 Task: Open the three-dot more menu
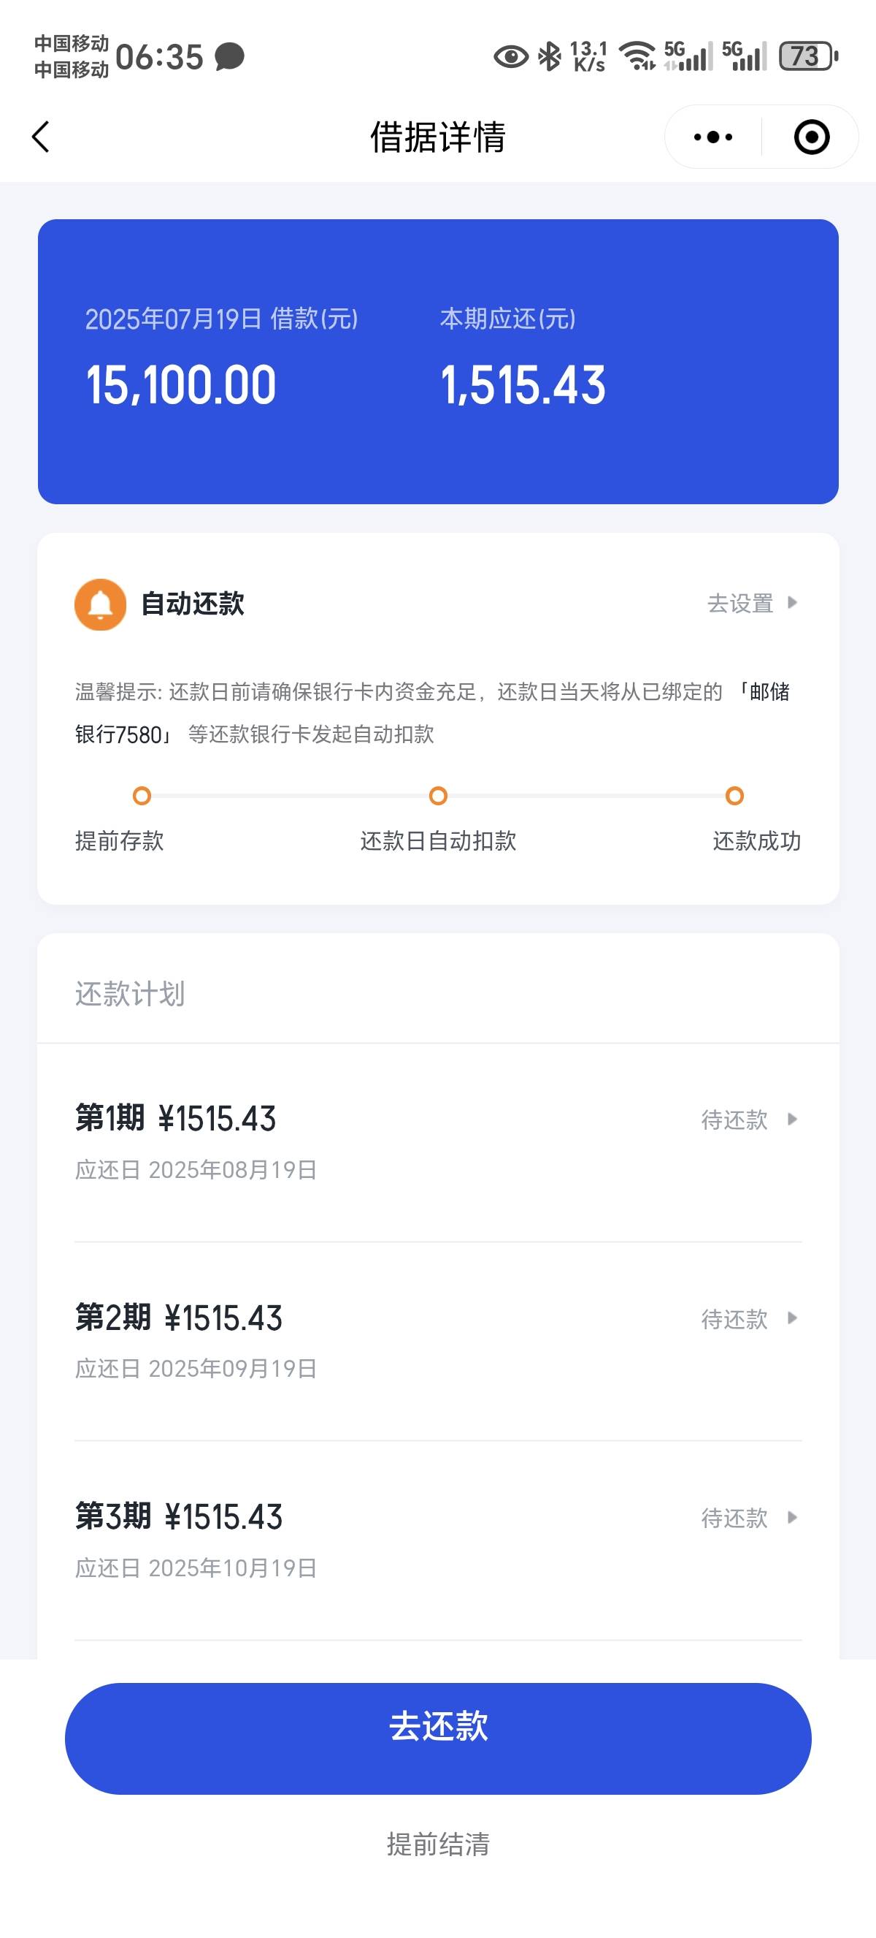[713, 137]
